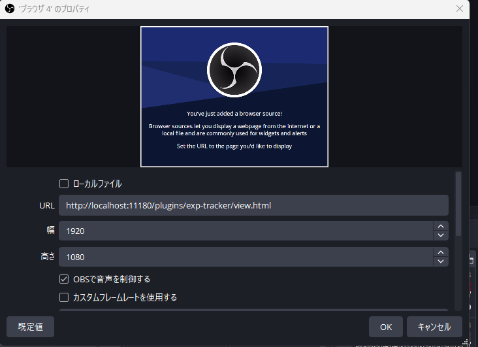The image size is (478, 347).
Task: Enable カスタムフレームレートを使用する checkbox
Action: pos(64,297)
